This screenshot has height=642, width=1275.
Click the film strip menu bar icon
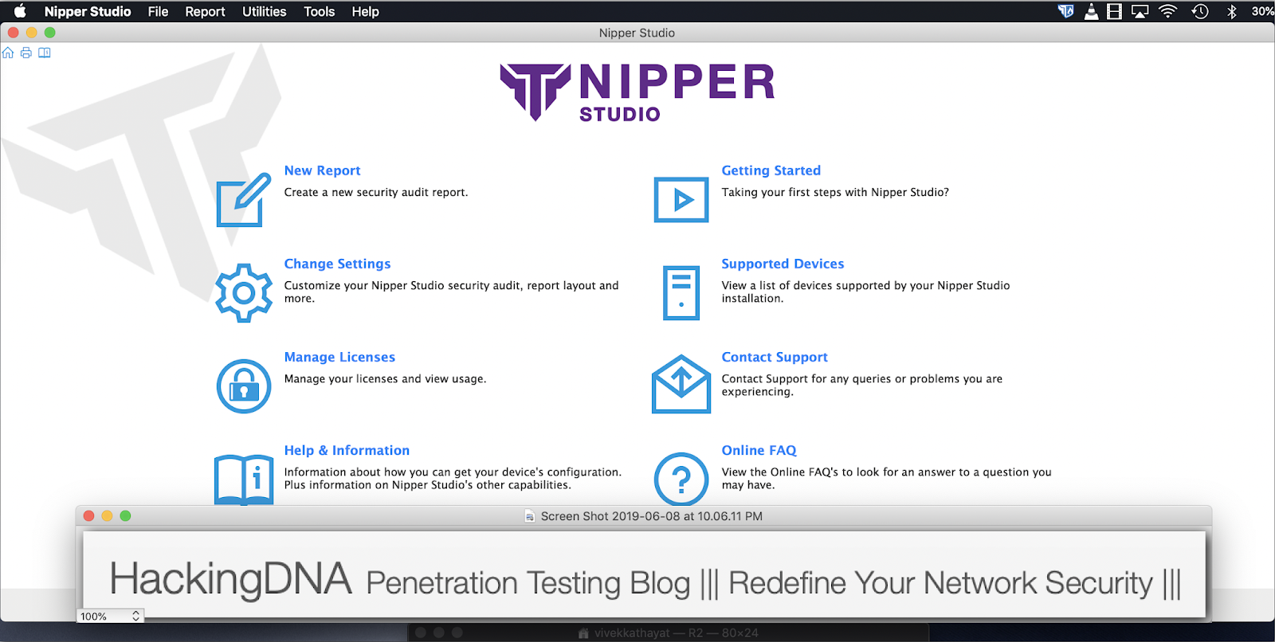(1115, 11)
